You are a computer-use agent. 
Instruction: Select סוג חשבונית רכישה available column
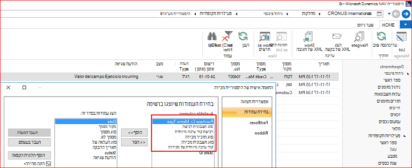pos(197,126)
